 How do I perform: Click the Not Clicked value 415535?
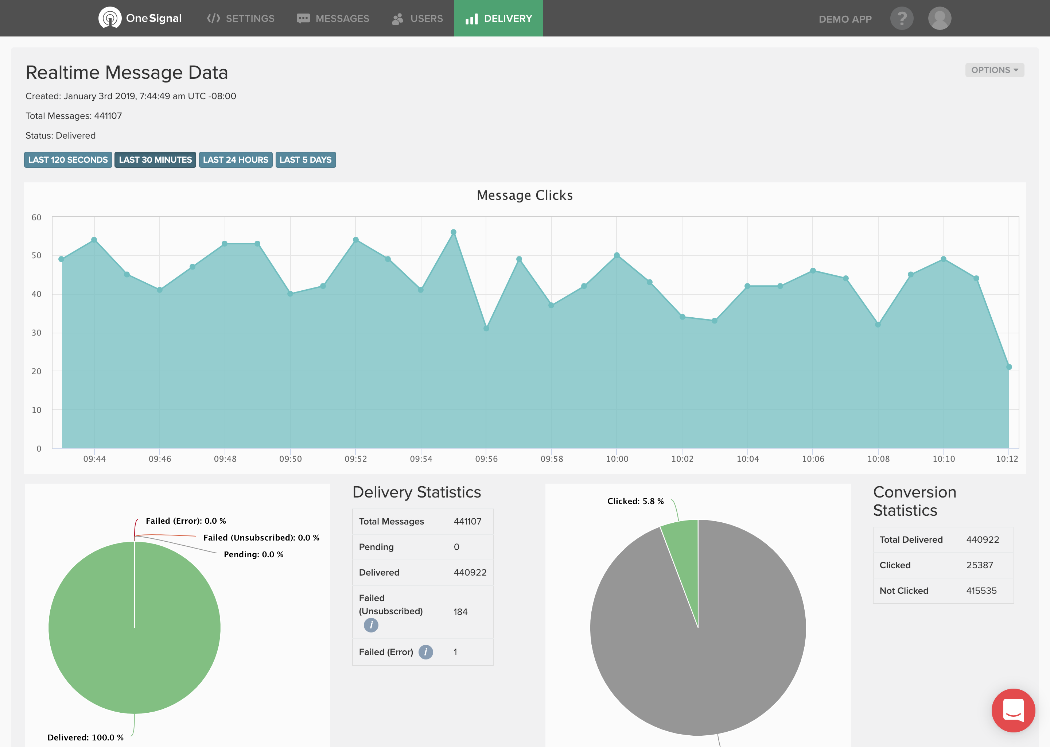point(981,591)
